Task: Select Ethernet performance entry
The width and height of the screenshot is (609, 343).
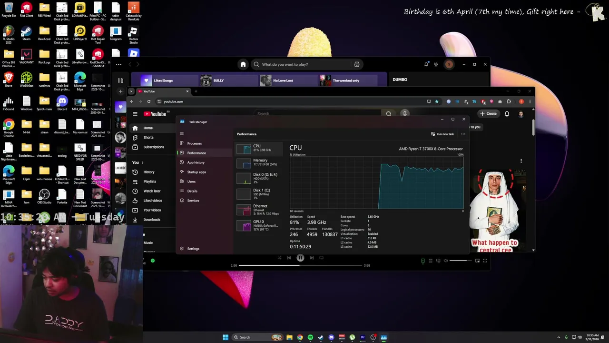Action: click(x=259, y=210)
